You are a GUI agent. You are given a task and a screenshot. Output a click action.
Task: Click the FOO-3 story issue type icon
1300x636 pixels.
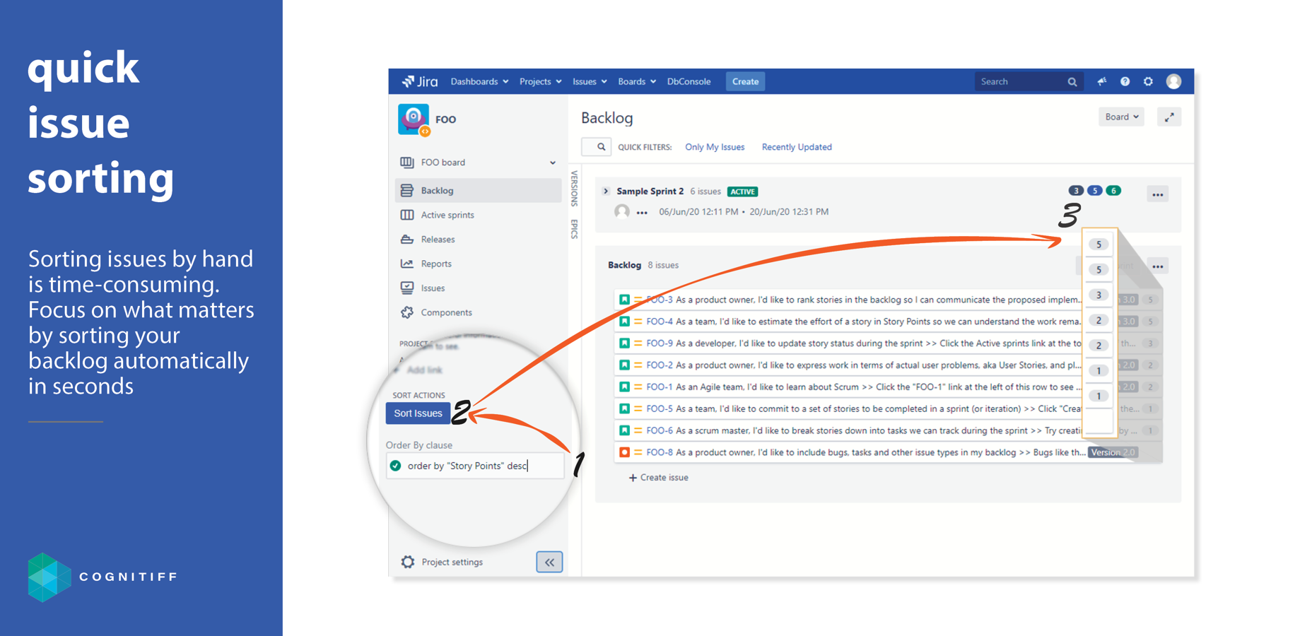click(x=624, y=300)
